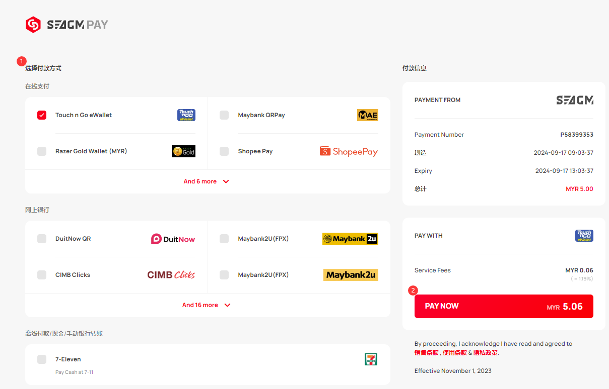609x389 pixels.
Task: Click the red PAY NOW button
Action: click(x=504, y=306)
